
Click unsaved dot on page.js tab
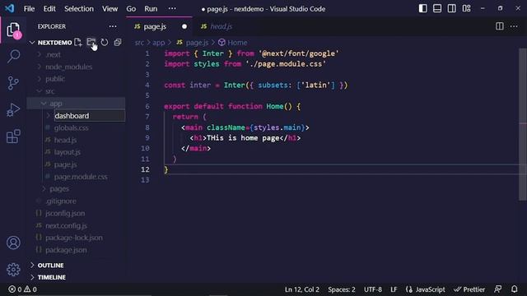click(x=184, y=26)
